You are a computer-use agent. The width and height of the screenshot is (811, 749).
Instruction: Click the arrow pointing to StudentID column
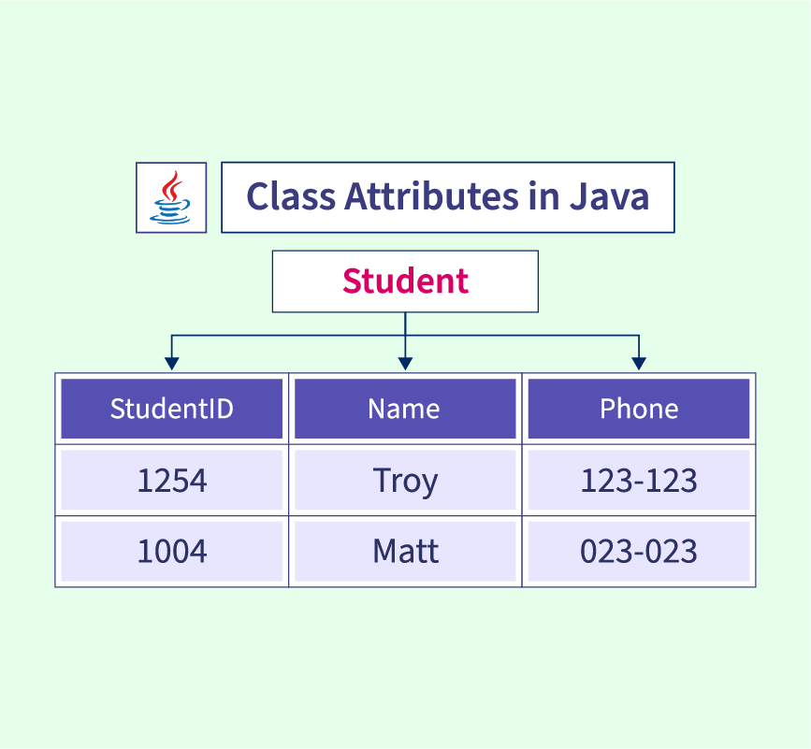coord(170,360)
